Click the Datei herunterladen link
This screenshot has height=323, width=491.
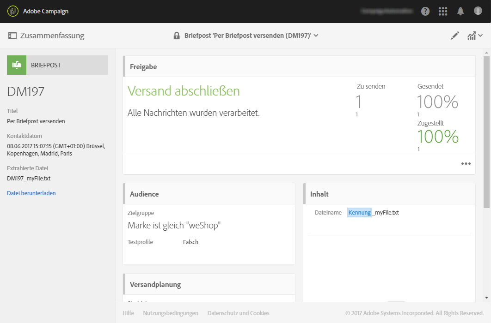(x=31, y=193)
